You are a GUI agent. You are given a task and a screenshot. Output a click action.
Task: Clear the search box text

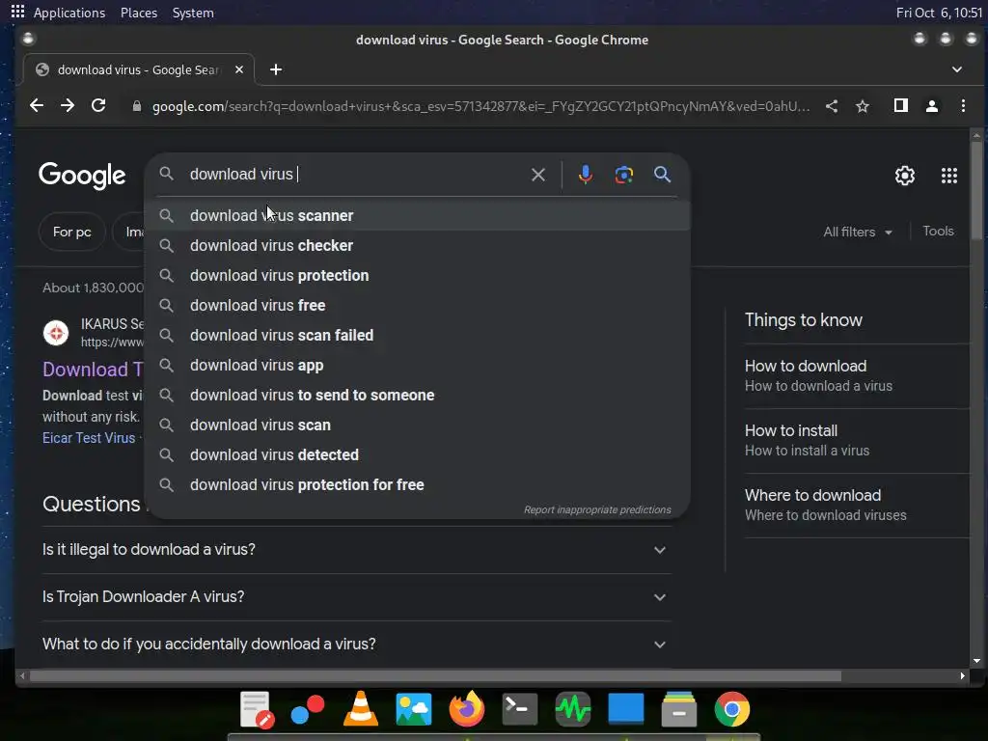tap(538, 175)
